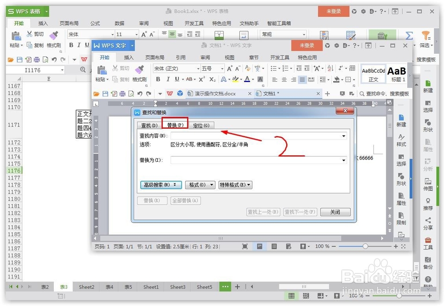This screenshot has height=306, width=445.
Task: Click the Σ sum icon in WPS 表格
Action: pos(409,36)
